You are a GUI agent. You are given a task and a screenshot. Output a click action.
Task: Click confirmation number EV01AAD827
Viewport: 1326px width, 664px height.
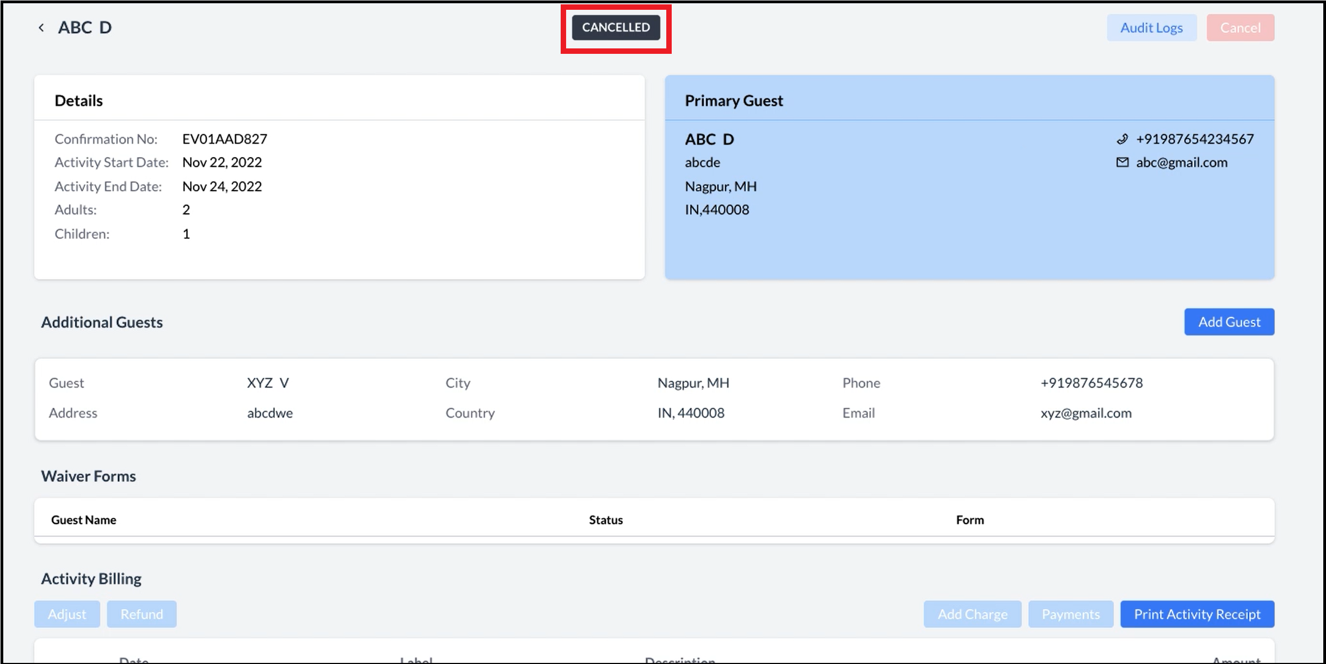pyautogui.click(x=224, y=139)
